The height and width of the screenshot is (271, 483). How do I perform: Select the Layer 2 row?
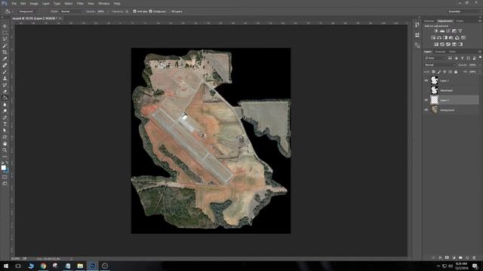(x=451, y=100)
